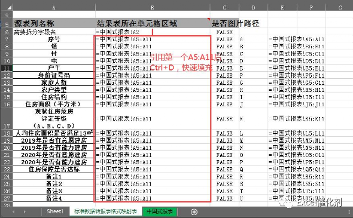This screenshot has width=353, height=218.
Task: Select the =中国式报表!H5:H11 cell
Action: click(297, 90)
